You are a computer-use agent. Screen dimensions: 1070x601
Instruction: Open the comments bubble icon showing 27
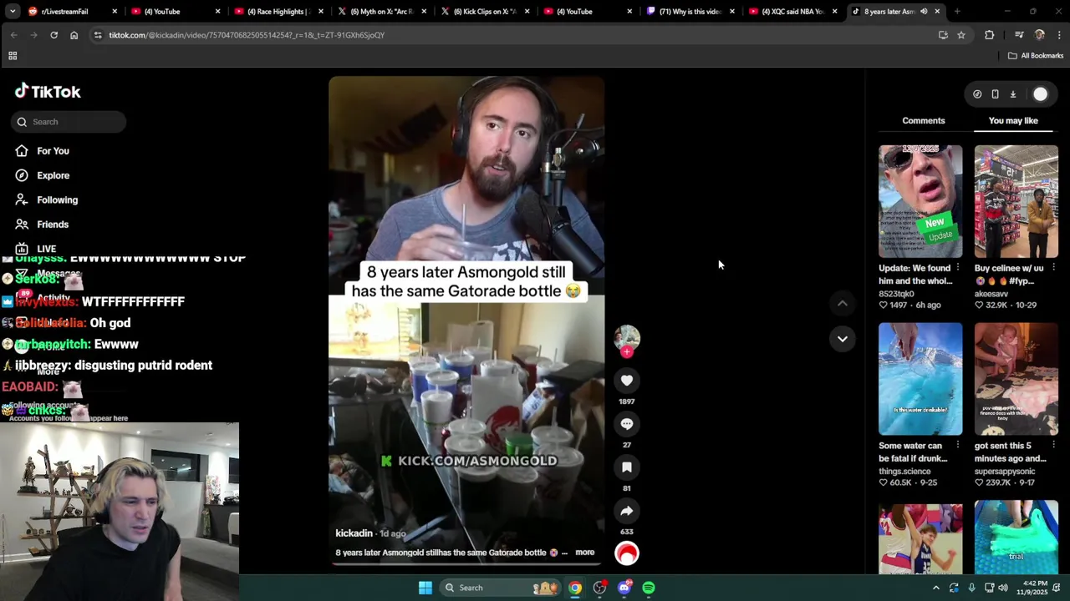(x=627, y=424)
